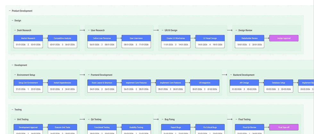The width and height of the screenshot is (314, 134).
Task: Click the collapse icon for Environment Setup
Action: point(15,75)
